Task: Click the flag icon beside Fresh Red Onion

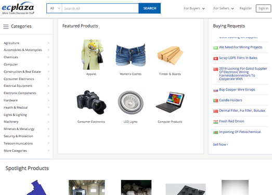Action: coord(215,122)
